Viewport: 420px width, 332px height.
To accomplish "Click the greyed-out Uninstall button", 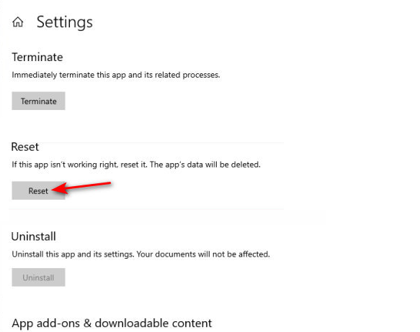I will [38, 277].
